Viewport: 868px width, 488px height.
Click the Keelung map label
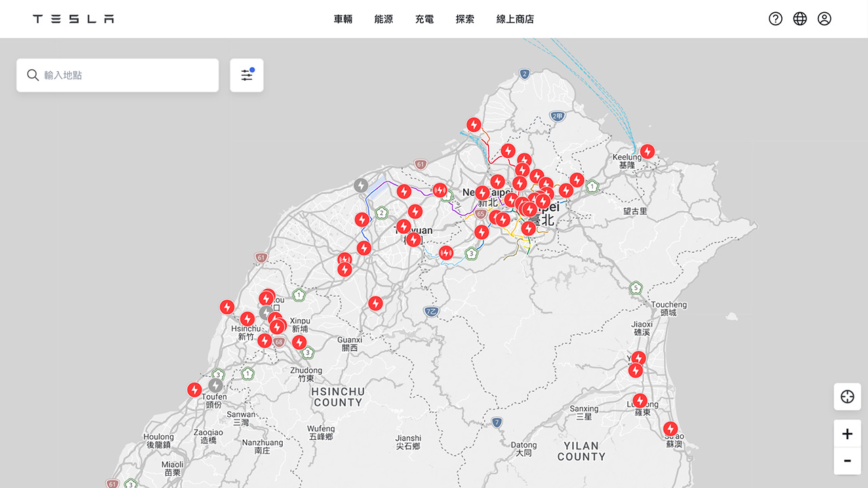pyautogui.click(x=627, y=161)
